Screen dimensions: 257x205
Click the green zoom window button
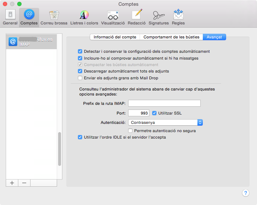(x=19, y=4)
